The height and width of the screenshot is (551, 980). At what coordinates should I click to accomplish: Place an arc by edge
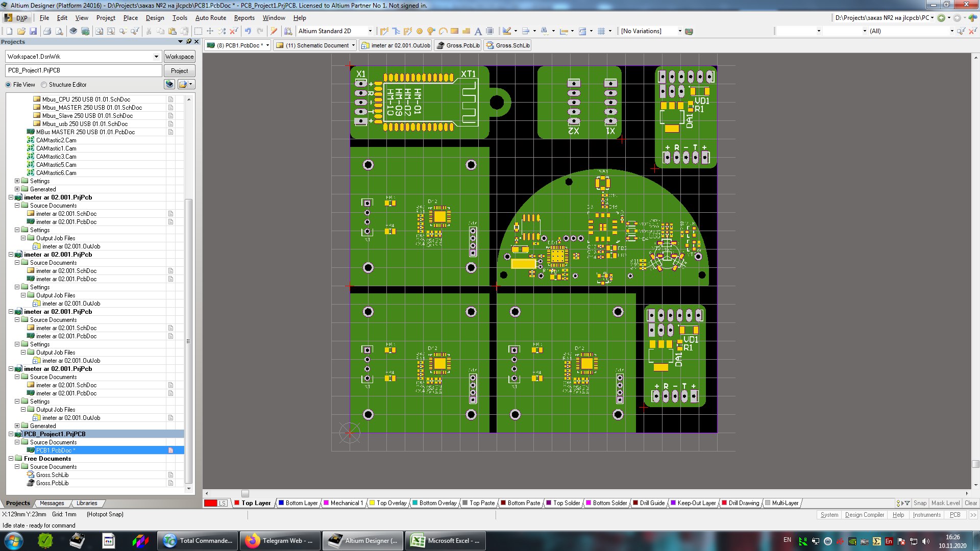pos(443,31)
